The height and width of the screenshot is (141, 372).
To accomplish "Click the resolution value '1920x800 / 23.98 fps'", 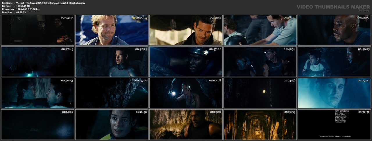I will 28,9.
